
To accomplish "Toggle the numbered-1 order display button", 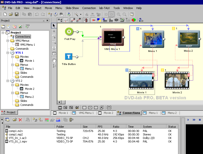I will (x=105, y=20).
